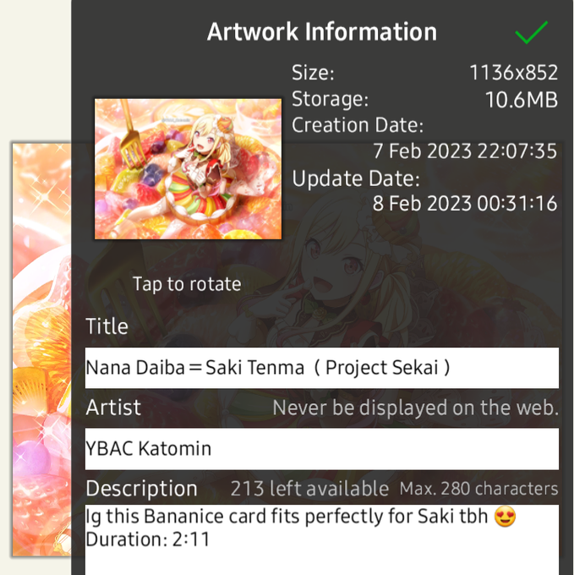Click the Description label
This screenshot has width=574, height=575.
click(141, 489)
